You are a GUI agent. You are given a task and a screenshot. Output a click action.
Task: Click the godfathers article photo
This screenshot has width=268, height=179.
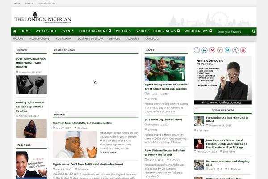point(75,145)
